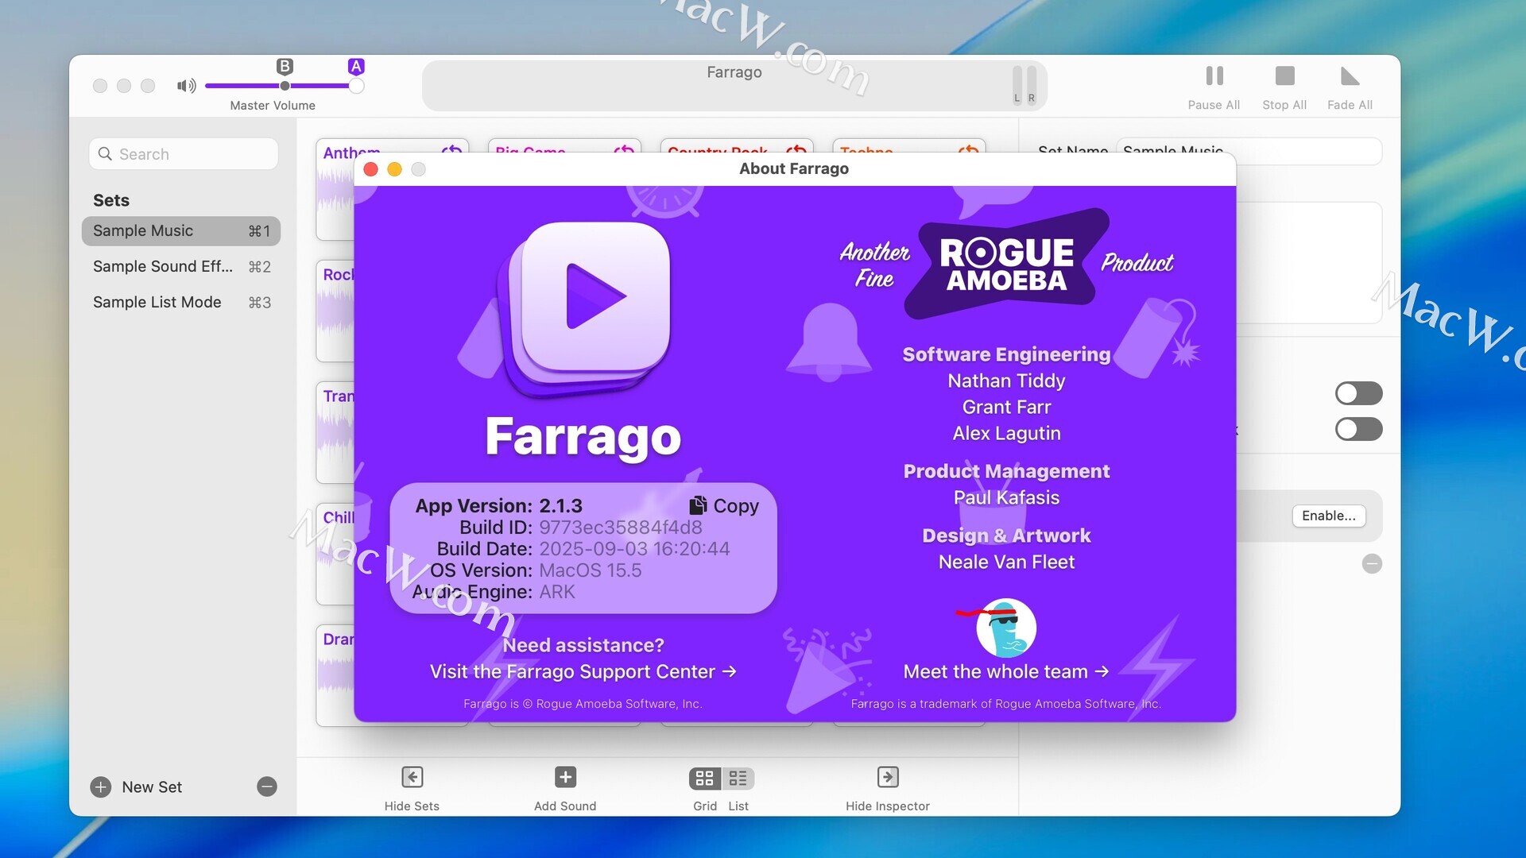The image size is (1526, 858).
Task: Click the New Set plus icon
Action: (x=100, y=786)
